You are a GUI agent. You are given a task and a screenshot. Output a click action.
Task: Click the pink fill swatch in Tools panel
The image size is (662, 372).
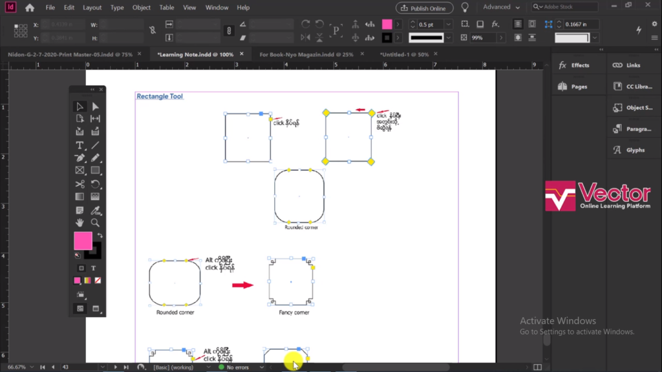click(x=83, y=241)
